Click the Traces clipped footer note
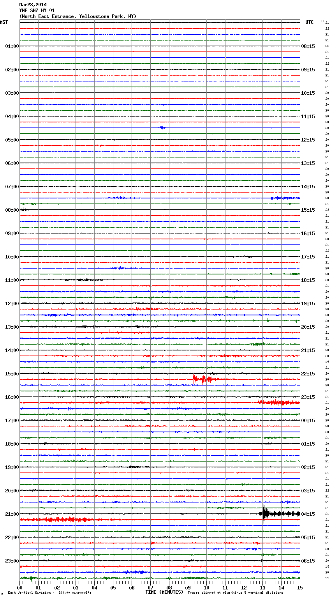Viewport: 331px width, 598px height. [x=235, y=593]
